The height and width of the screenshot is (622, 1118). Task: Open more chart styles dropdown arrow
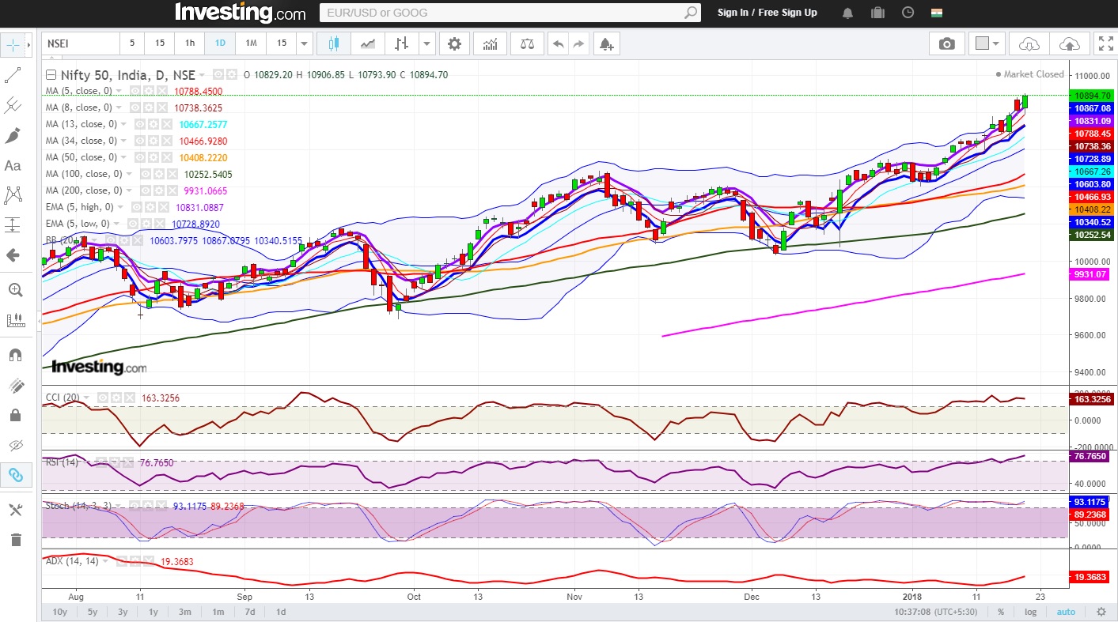tap(427, 43)
